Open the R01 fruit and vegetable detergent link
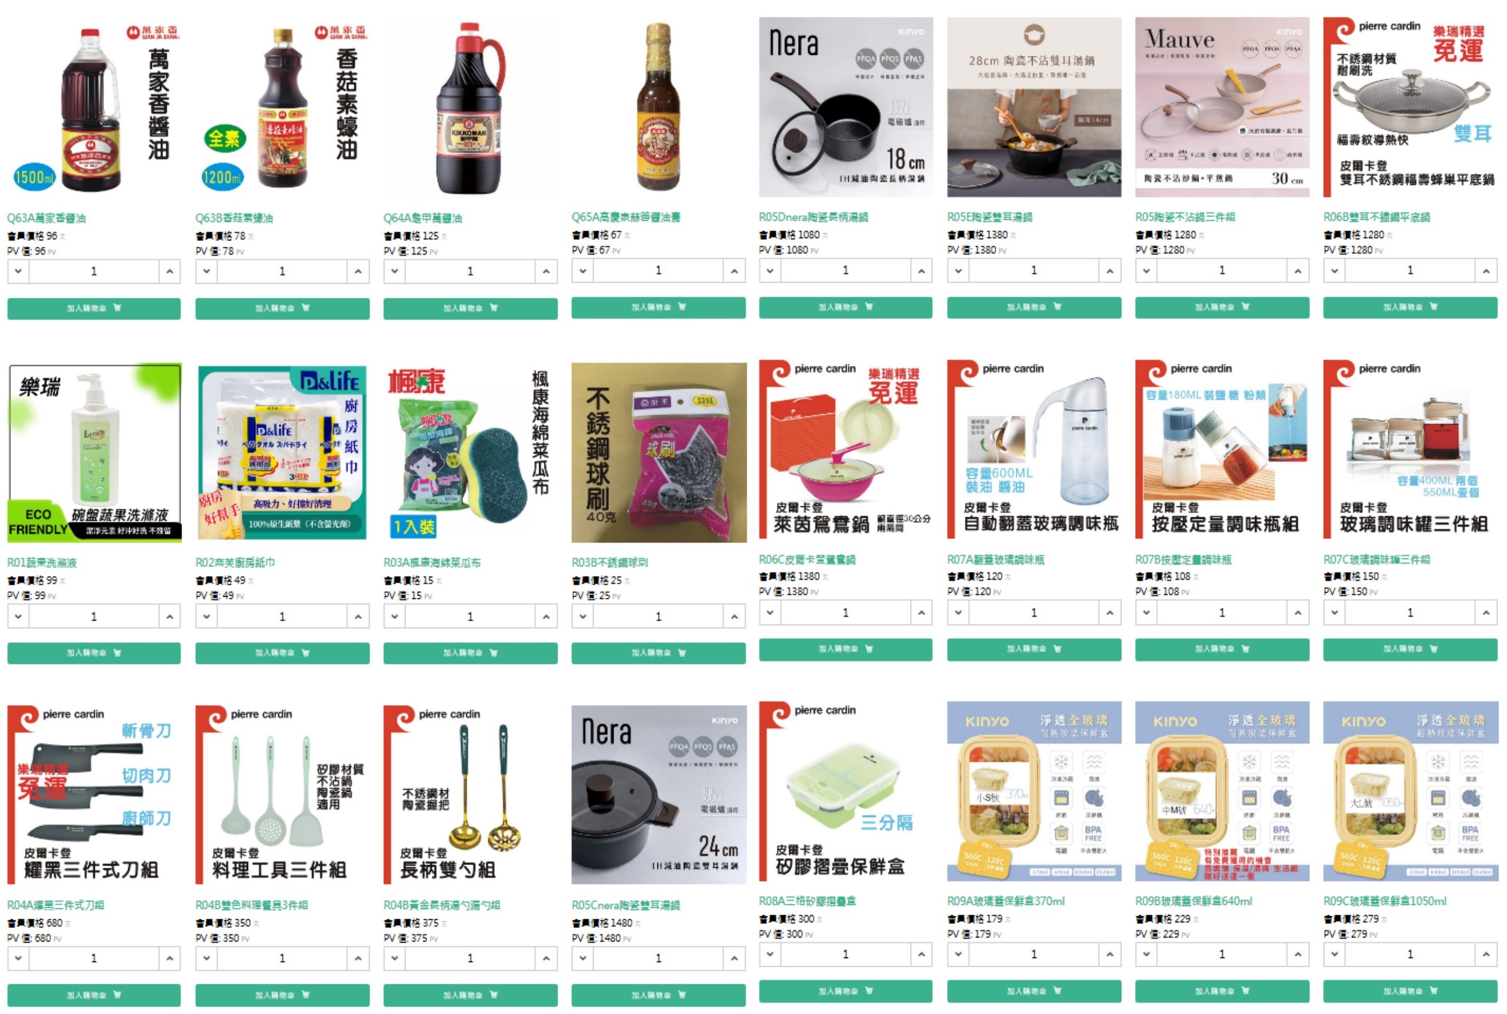The width and height of the screenshot is (1507, 1014). 42,562
